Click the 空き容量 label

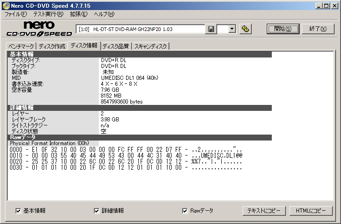pos(22,90)
